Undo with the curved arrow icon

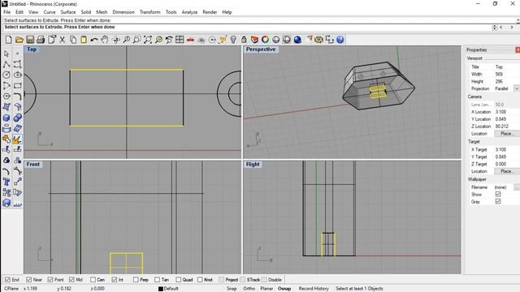point(94,40)
